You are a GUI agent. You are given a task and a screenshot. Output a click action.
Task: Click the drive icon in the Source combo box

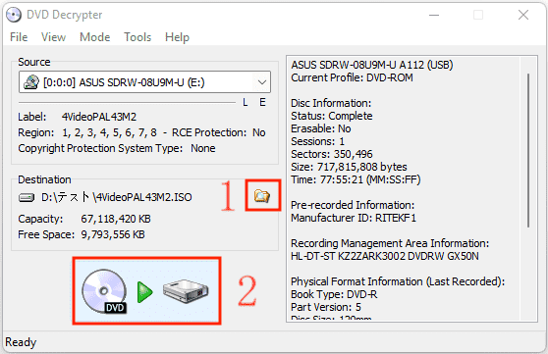[31, 82]
